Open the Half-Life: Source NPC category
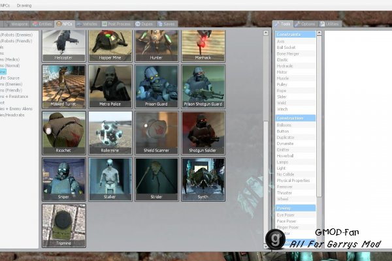The height and width of the screenshot is (261, 392). click(x=10, y=78)
